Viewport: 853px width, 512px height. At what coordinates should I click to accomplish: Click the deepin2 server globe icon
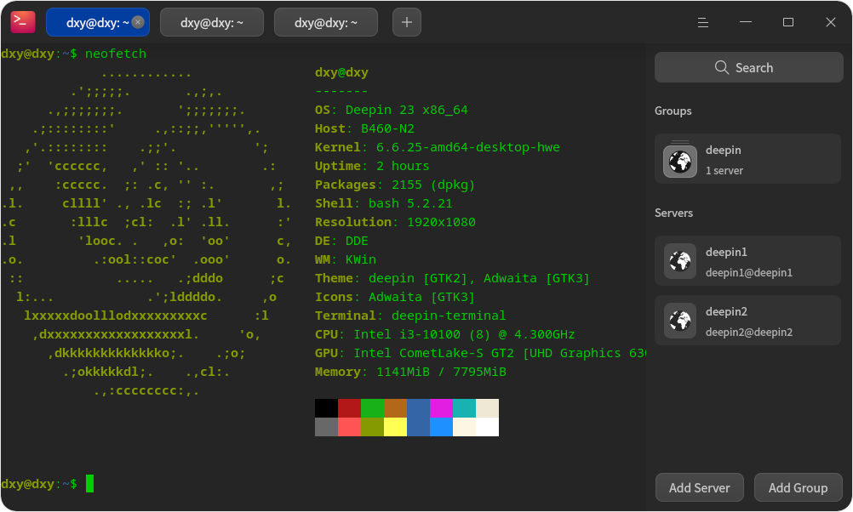[x=680, y=321]
